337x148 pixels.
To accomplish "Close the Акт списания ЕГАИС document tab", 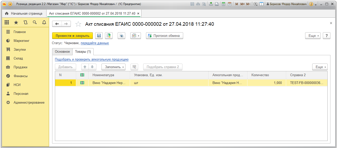I will click(x=138, y=13).
